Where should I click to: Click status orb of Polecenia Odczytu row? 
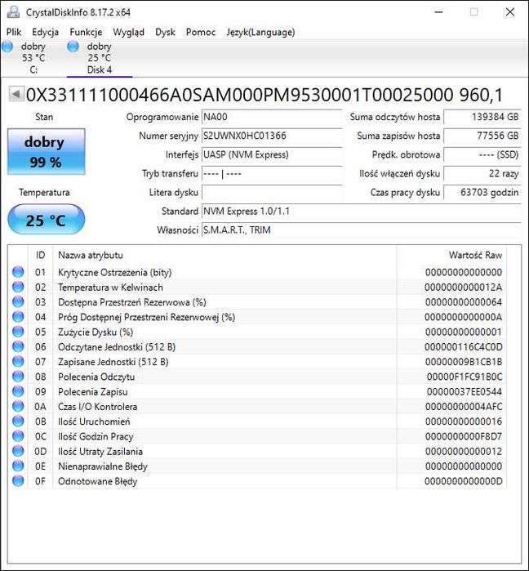pyautogui.click(x=18, y=377)
